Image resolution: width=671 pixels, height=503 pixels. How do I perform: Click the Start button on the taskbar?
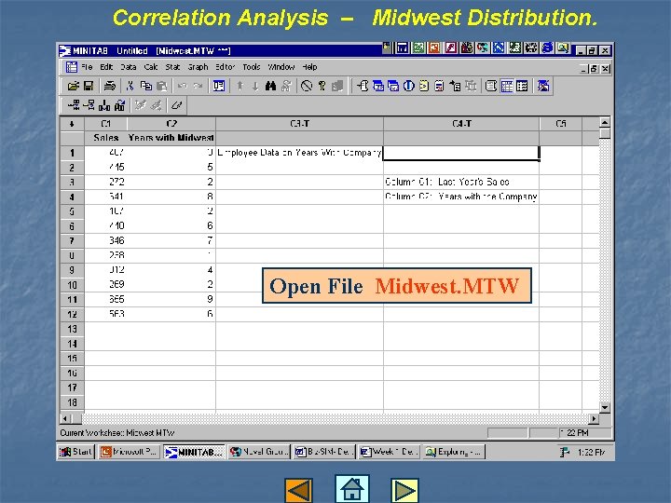click(x=75, y=452)
